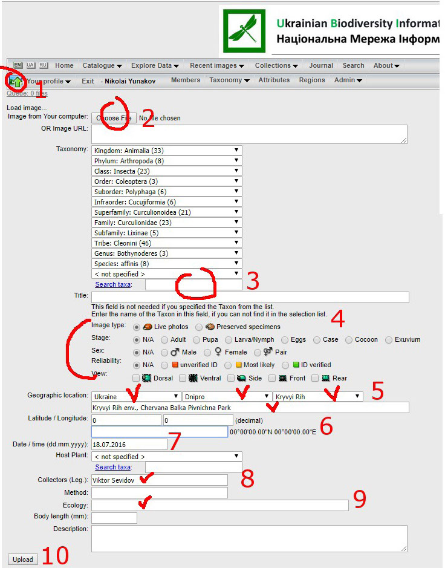
Task: Click the Ecology input field
Action: pos(220,505)
